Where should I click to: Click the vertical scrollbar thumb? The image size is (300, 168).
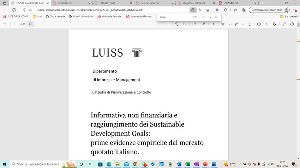click(298, 24)
